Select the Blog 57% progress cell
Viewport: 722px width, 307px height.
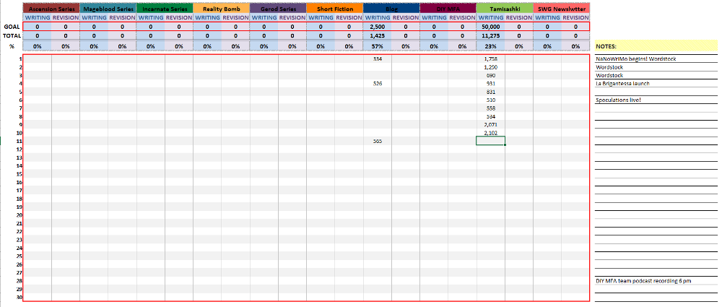(x=377, y=46)
